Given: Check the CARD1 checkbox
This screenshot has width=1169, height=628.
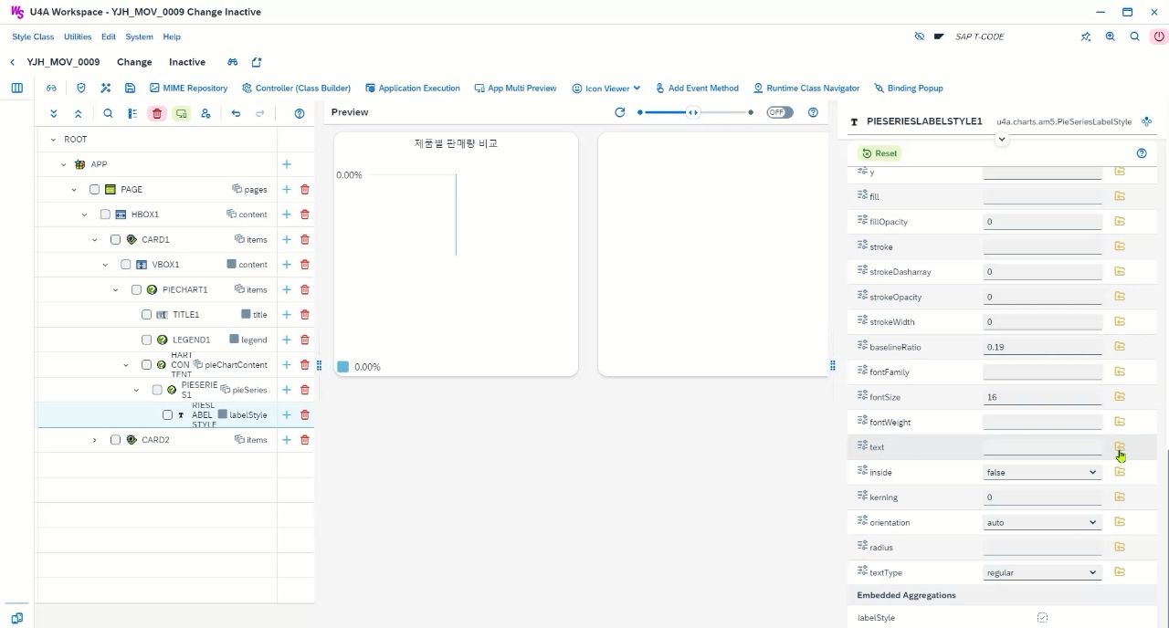Looking at the screenshot, I should pyautogui.click(x=115, y=239).
